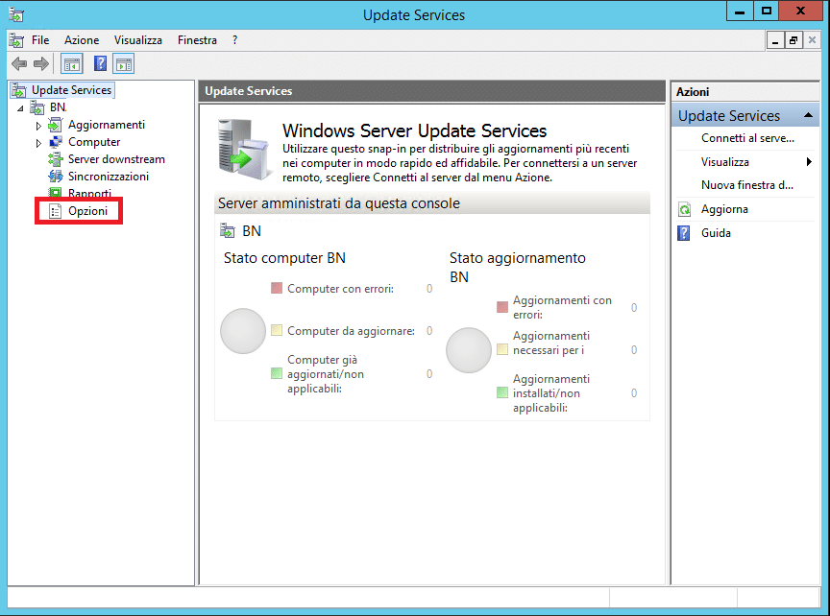The width and height of the screenshot is (830, 616).
Task: Open the Finestra menu
Action: tap(197, 40)
